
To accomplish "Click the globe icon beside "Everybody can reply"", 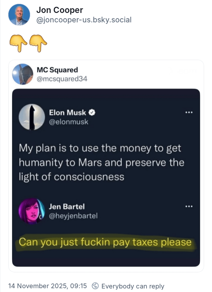I will click(95, 286).
